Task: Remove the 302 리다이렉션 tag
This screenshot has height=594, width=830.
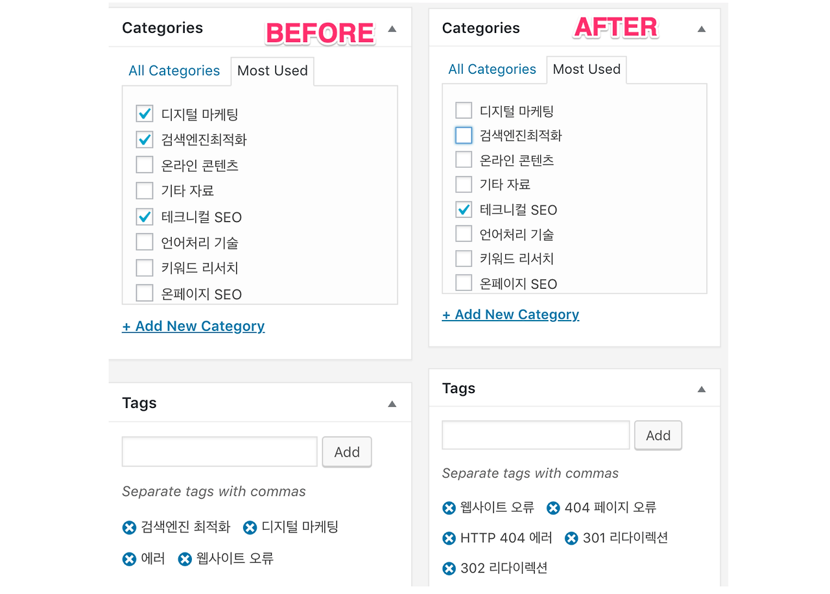Action: pyautogui.click(x=449, y=569)
